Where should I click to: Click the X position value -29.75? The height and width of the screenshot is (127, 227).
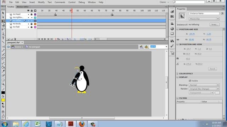pos(192,34)
